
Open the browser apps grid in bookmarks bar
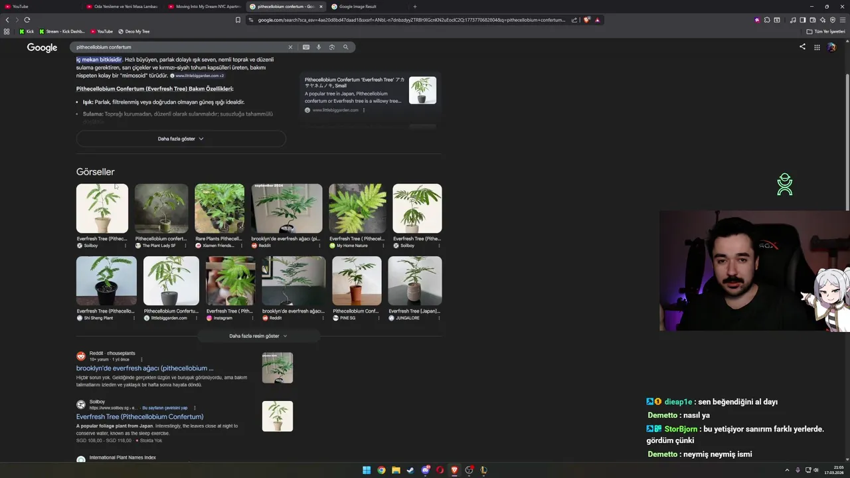point(7,31)
